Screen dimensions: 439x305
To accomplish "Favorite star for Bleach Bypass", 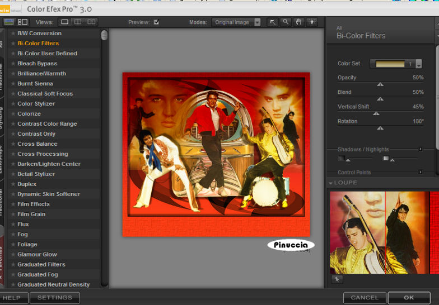I will (13, 64).
